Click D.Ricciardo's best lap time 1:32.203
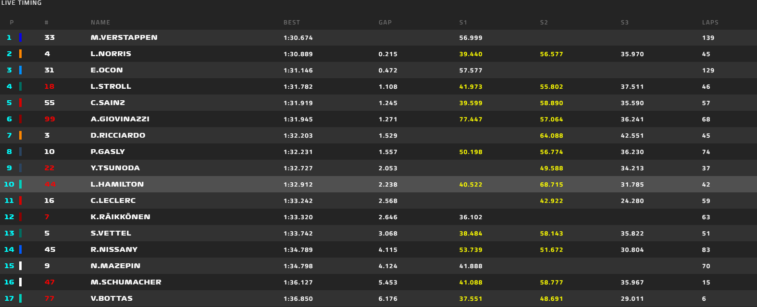Screen dimensions: 757x307 pyautogui.click(x=298, y=136)
